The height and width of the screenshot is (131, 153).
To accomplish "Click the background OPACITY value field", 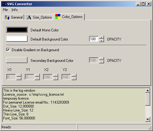I will point(94,39).
